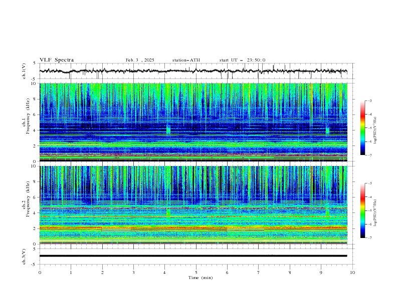397x306 pixels.
Task: Click the log(PSD) label beside the ch.2 color bar
Action: (375, 213)
